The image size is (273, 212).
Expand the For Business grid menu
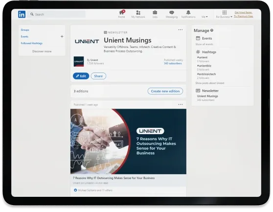coord(224,14)
